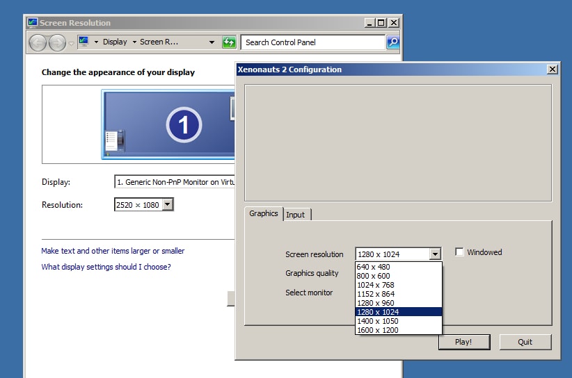Expand the arrow before Display breadcrumb
Image resolution: width=572 pixels, height=378 pixels.
click(96, 42)
